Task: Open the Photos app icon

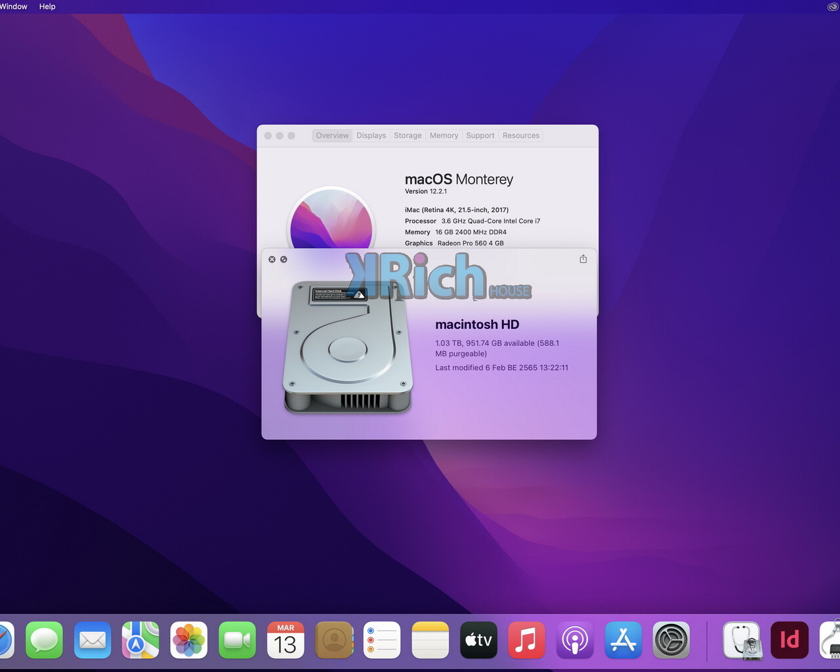Action: click(x=189, y=640)
